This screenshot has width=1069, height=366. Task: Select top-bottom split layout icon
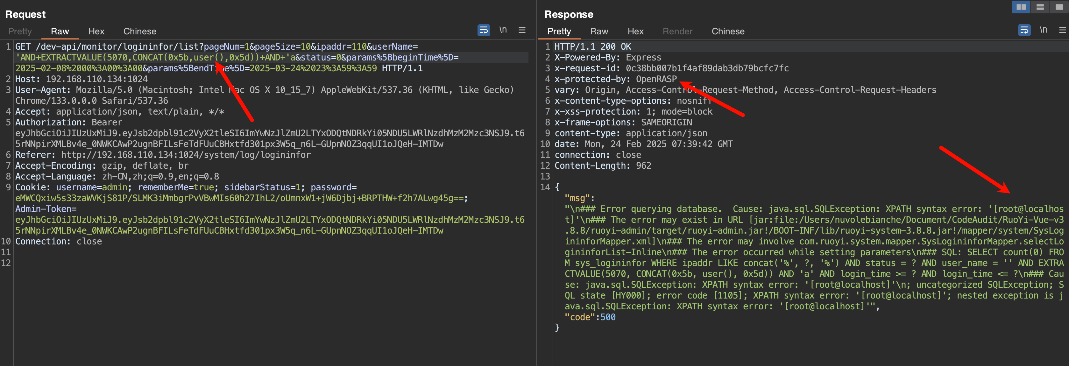pyautogui.click(x=1040, y=7)
